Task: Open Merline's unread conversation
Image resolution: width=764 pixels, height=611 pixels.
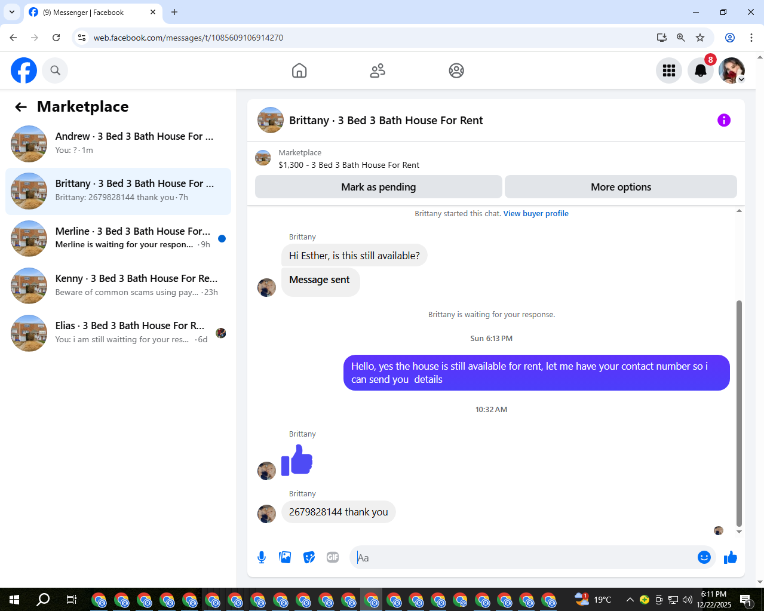Action: (x=118, y=238)
